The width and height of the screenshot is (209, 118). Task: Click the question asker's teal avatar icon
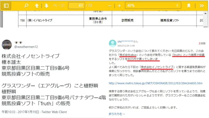(112, 43)
